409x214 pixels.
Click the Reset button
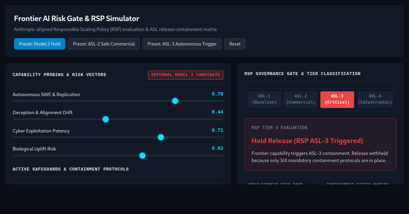[x=235, y=44]
